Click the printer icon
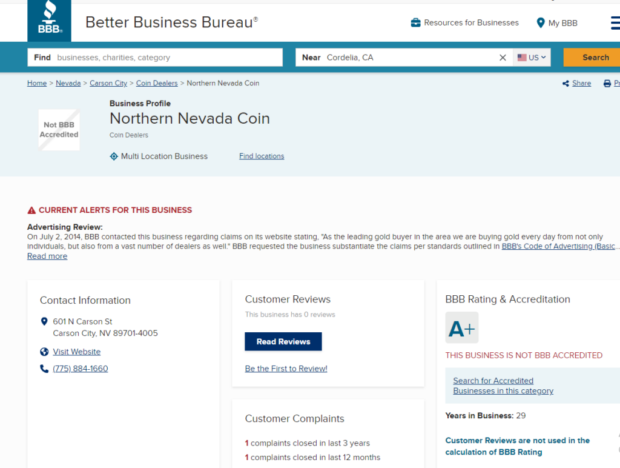Viewport: 620px width, 468px height. pyautogui.click(x=607, y=84)
